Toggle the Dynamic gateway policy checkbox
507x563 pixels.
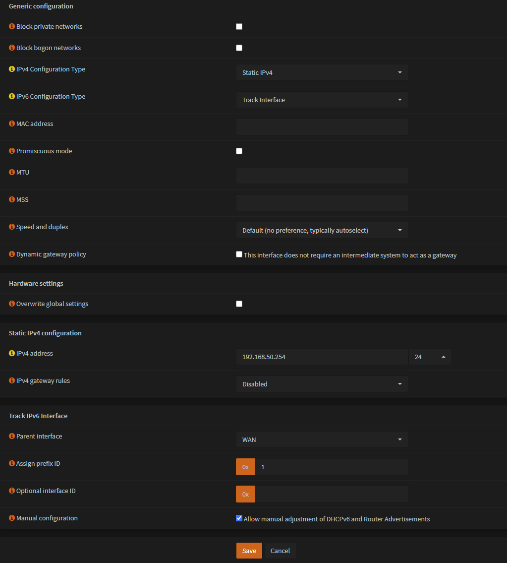[239, 254]
